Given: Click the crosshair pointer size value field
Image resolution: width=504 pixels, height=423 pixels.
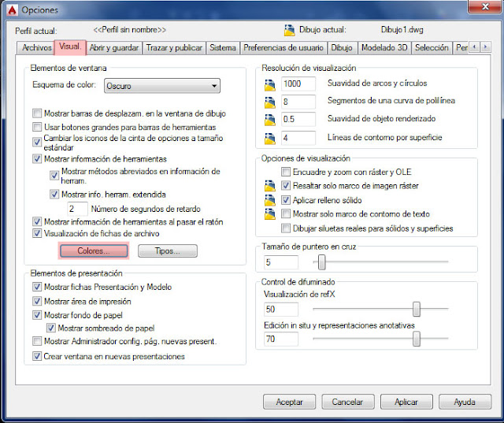Looking at the screenshot, I should [281, 262].
